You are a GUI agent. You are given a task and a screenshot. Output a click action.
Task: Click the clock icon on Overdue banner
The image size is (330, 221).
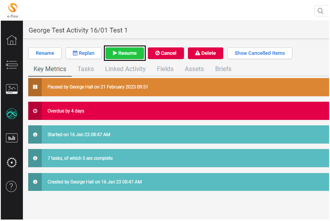coord(35,111)
